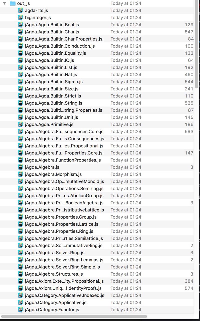The width and height of the screenshot is (200, 321).
Task: Select file jAgda.Agda.Builti…tring.Properties.js
Action: click(x=64, y=110)
